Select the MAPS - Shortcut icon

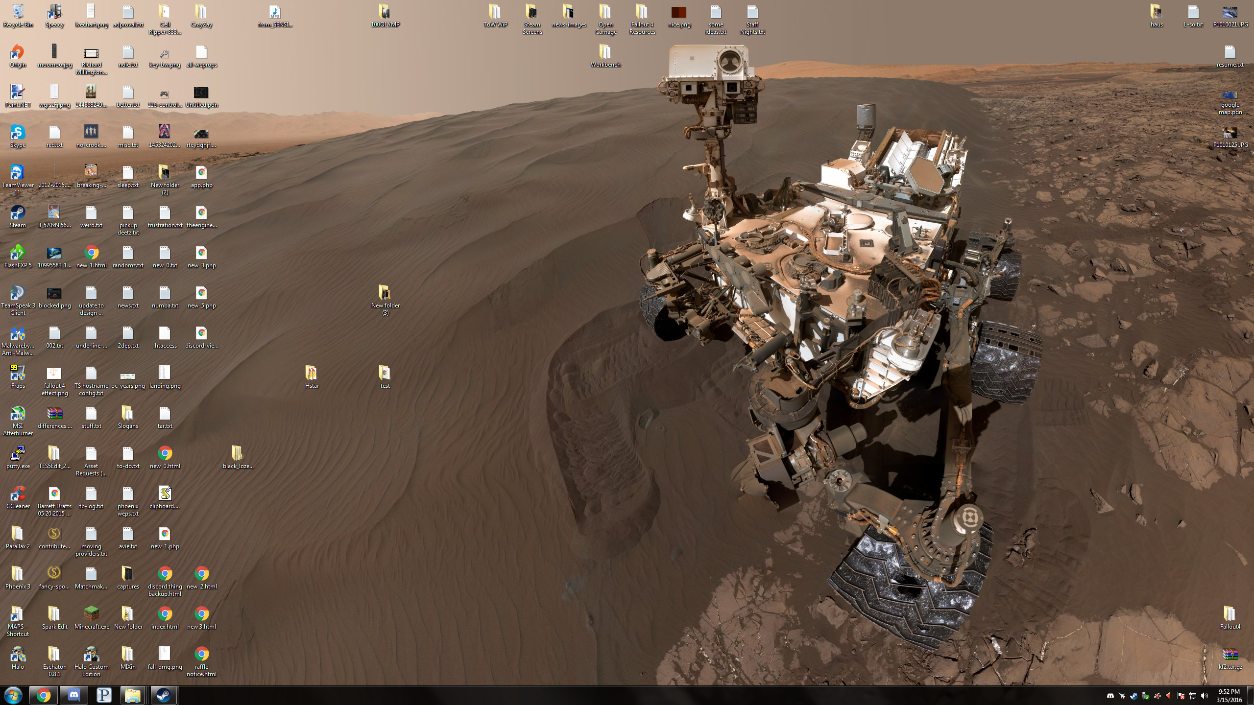[x=18, y=621]
